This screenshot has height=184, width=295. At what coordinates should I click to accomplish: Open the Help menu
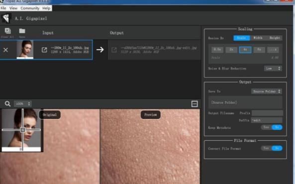point(46,8)
